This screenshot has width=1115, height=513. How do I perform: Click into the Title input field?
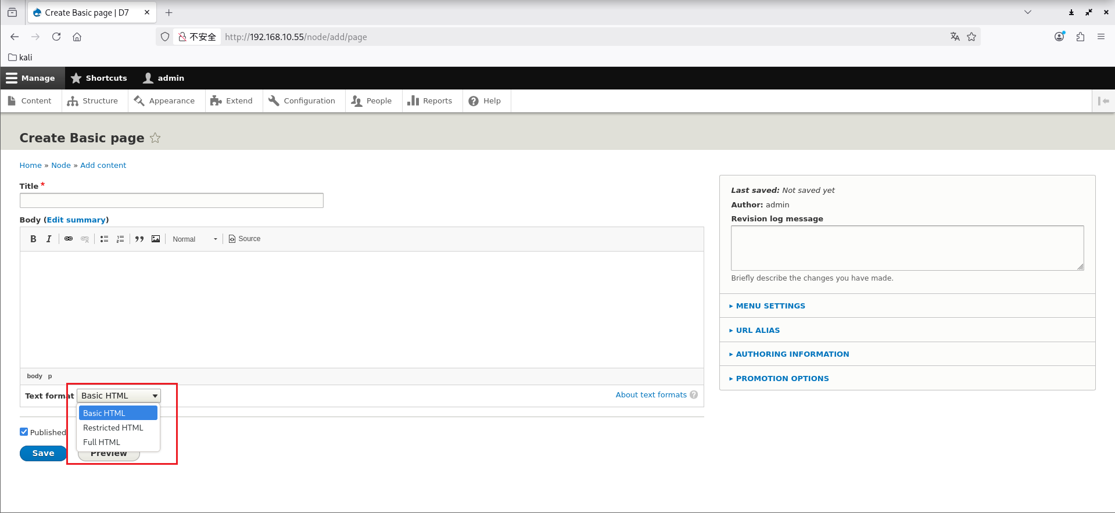(x=171, y=200)
